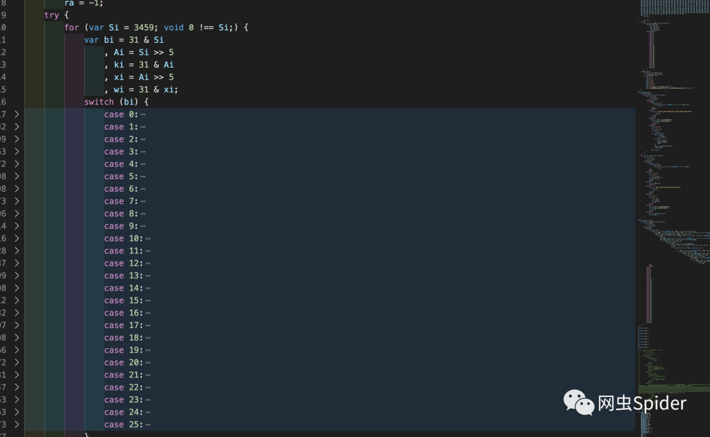Unfold case 3 using gutter chevron

click(16, 152)
